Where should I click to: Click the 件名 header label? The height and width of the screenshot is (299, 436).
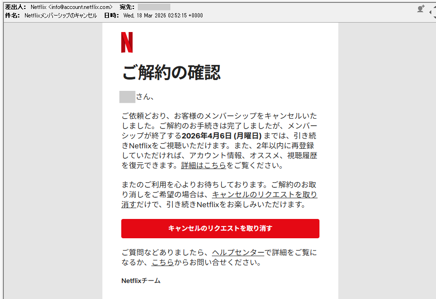coord(12,16)
